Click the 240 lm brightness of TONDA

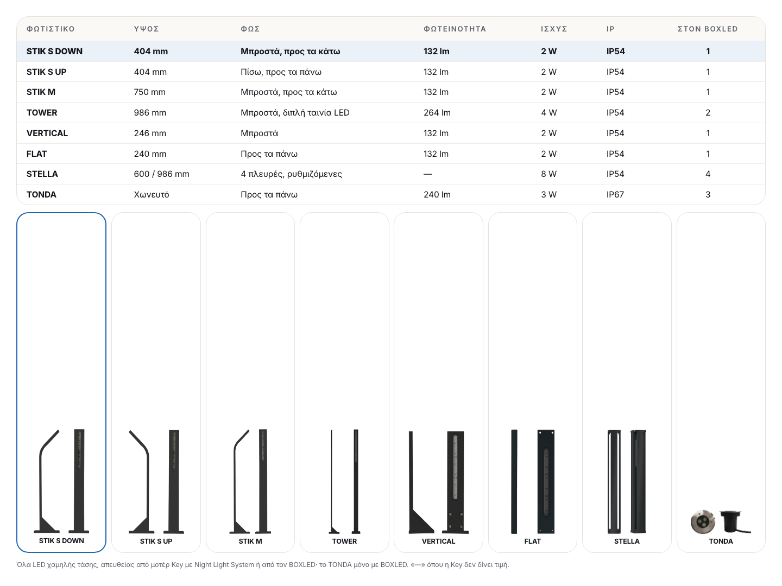pos(437,195)
